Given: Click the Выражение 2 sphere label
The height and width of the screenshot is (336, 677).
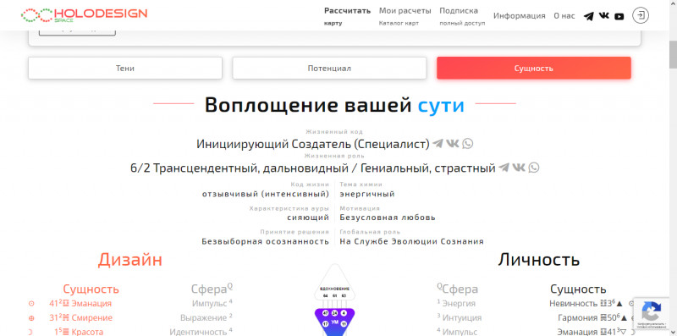Looking at the screenshot, I should point(206,318).
